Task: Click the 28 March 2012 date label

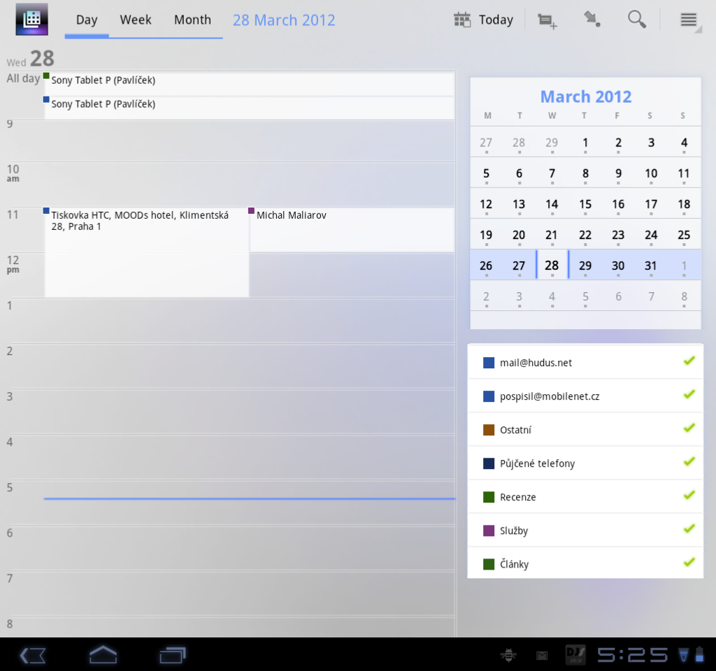Action: coord(284,20)
